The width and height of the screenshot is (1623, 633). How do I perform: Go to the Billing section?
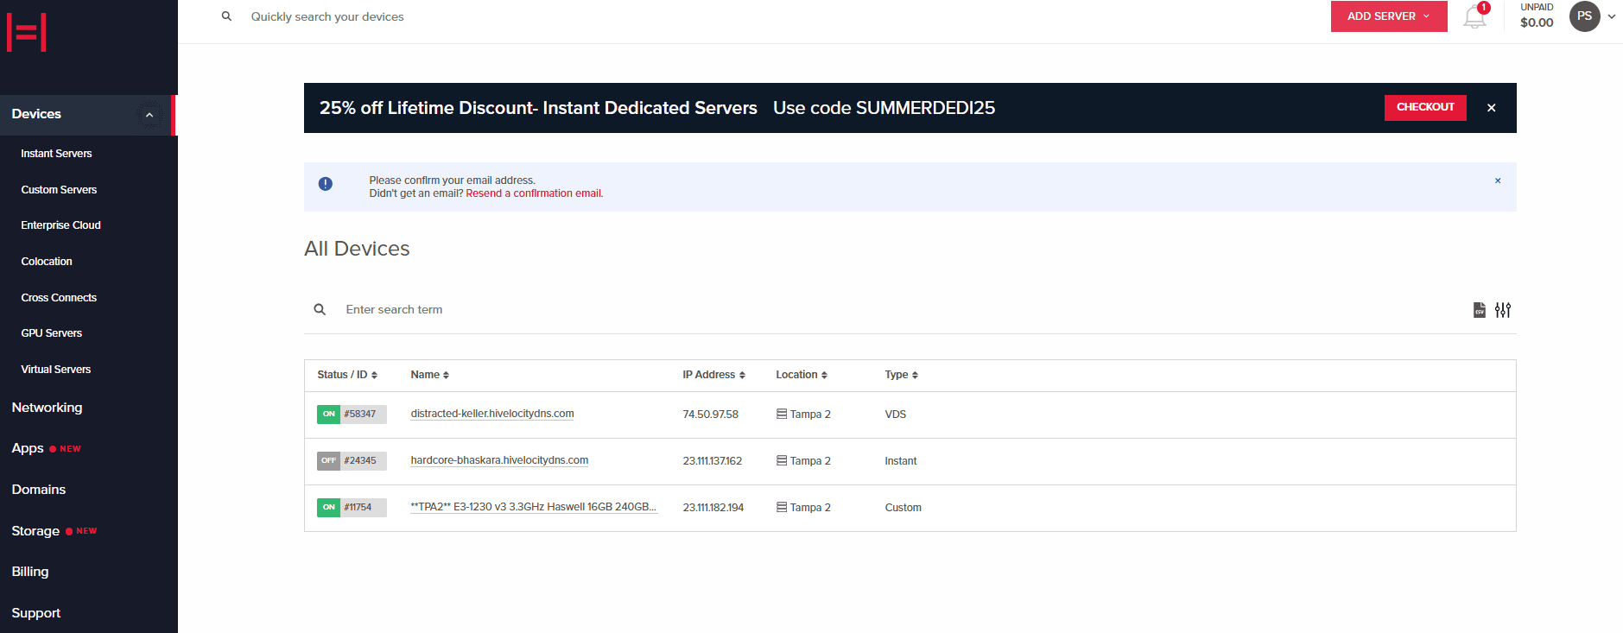[x=30, y=572]
